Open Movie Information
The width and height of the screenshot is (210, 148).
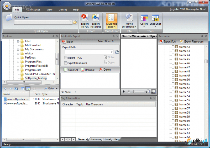pos(129,21)
